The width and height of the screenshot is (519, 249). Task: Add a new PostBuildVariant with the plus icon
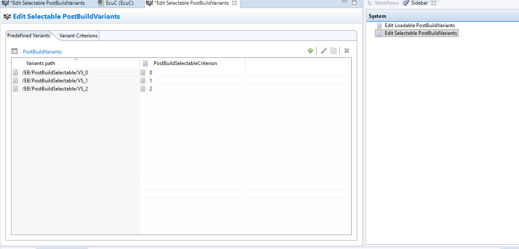click(x=310, y=51)
